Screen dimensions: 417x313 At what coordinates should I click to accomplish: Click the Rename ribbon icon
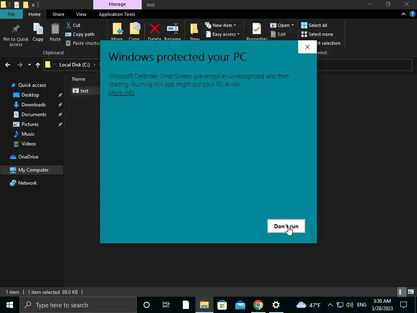click(173, 29)
